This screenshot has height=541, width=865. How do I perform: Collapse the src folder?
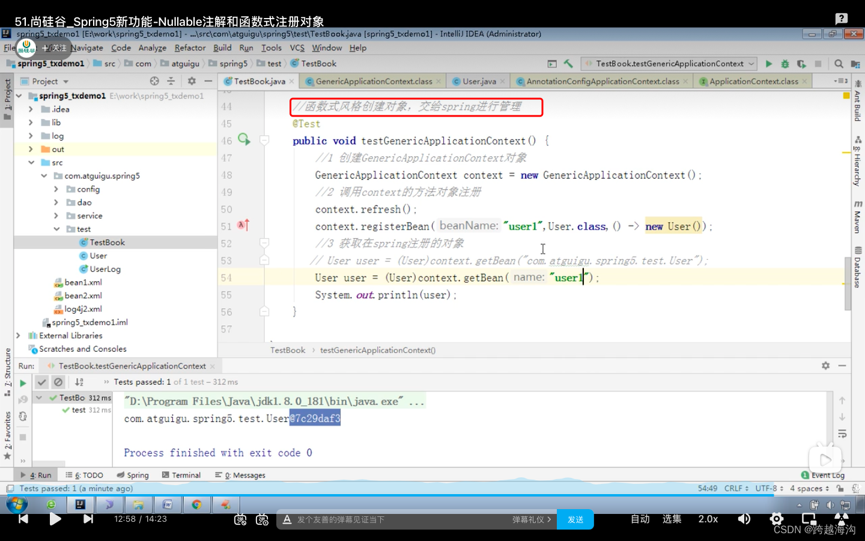coord(31,162)
